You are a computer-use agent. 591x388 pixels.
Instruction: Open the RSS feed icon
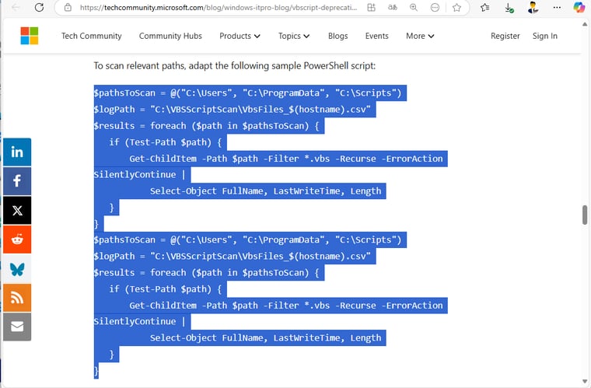coord(17,298)
